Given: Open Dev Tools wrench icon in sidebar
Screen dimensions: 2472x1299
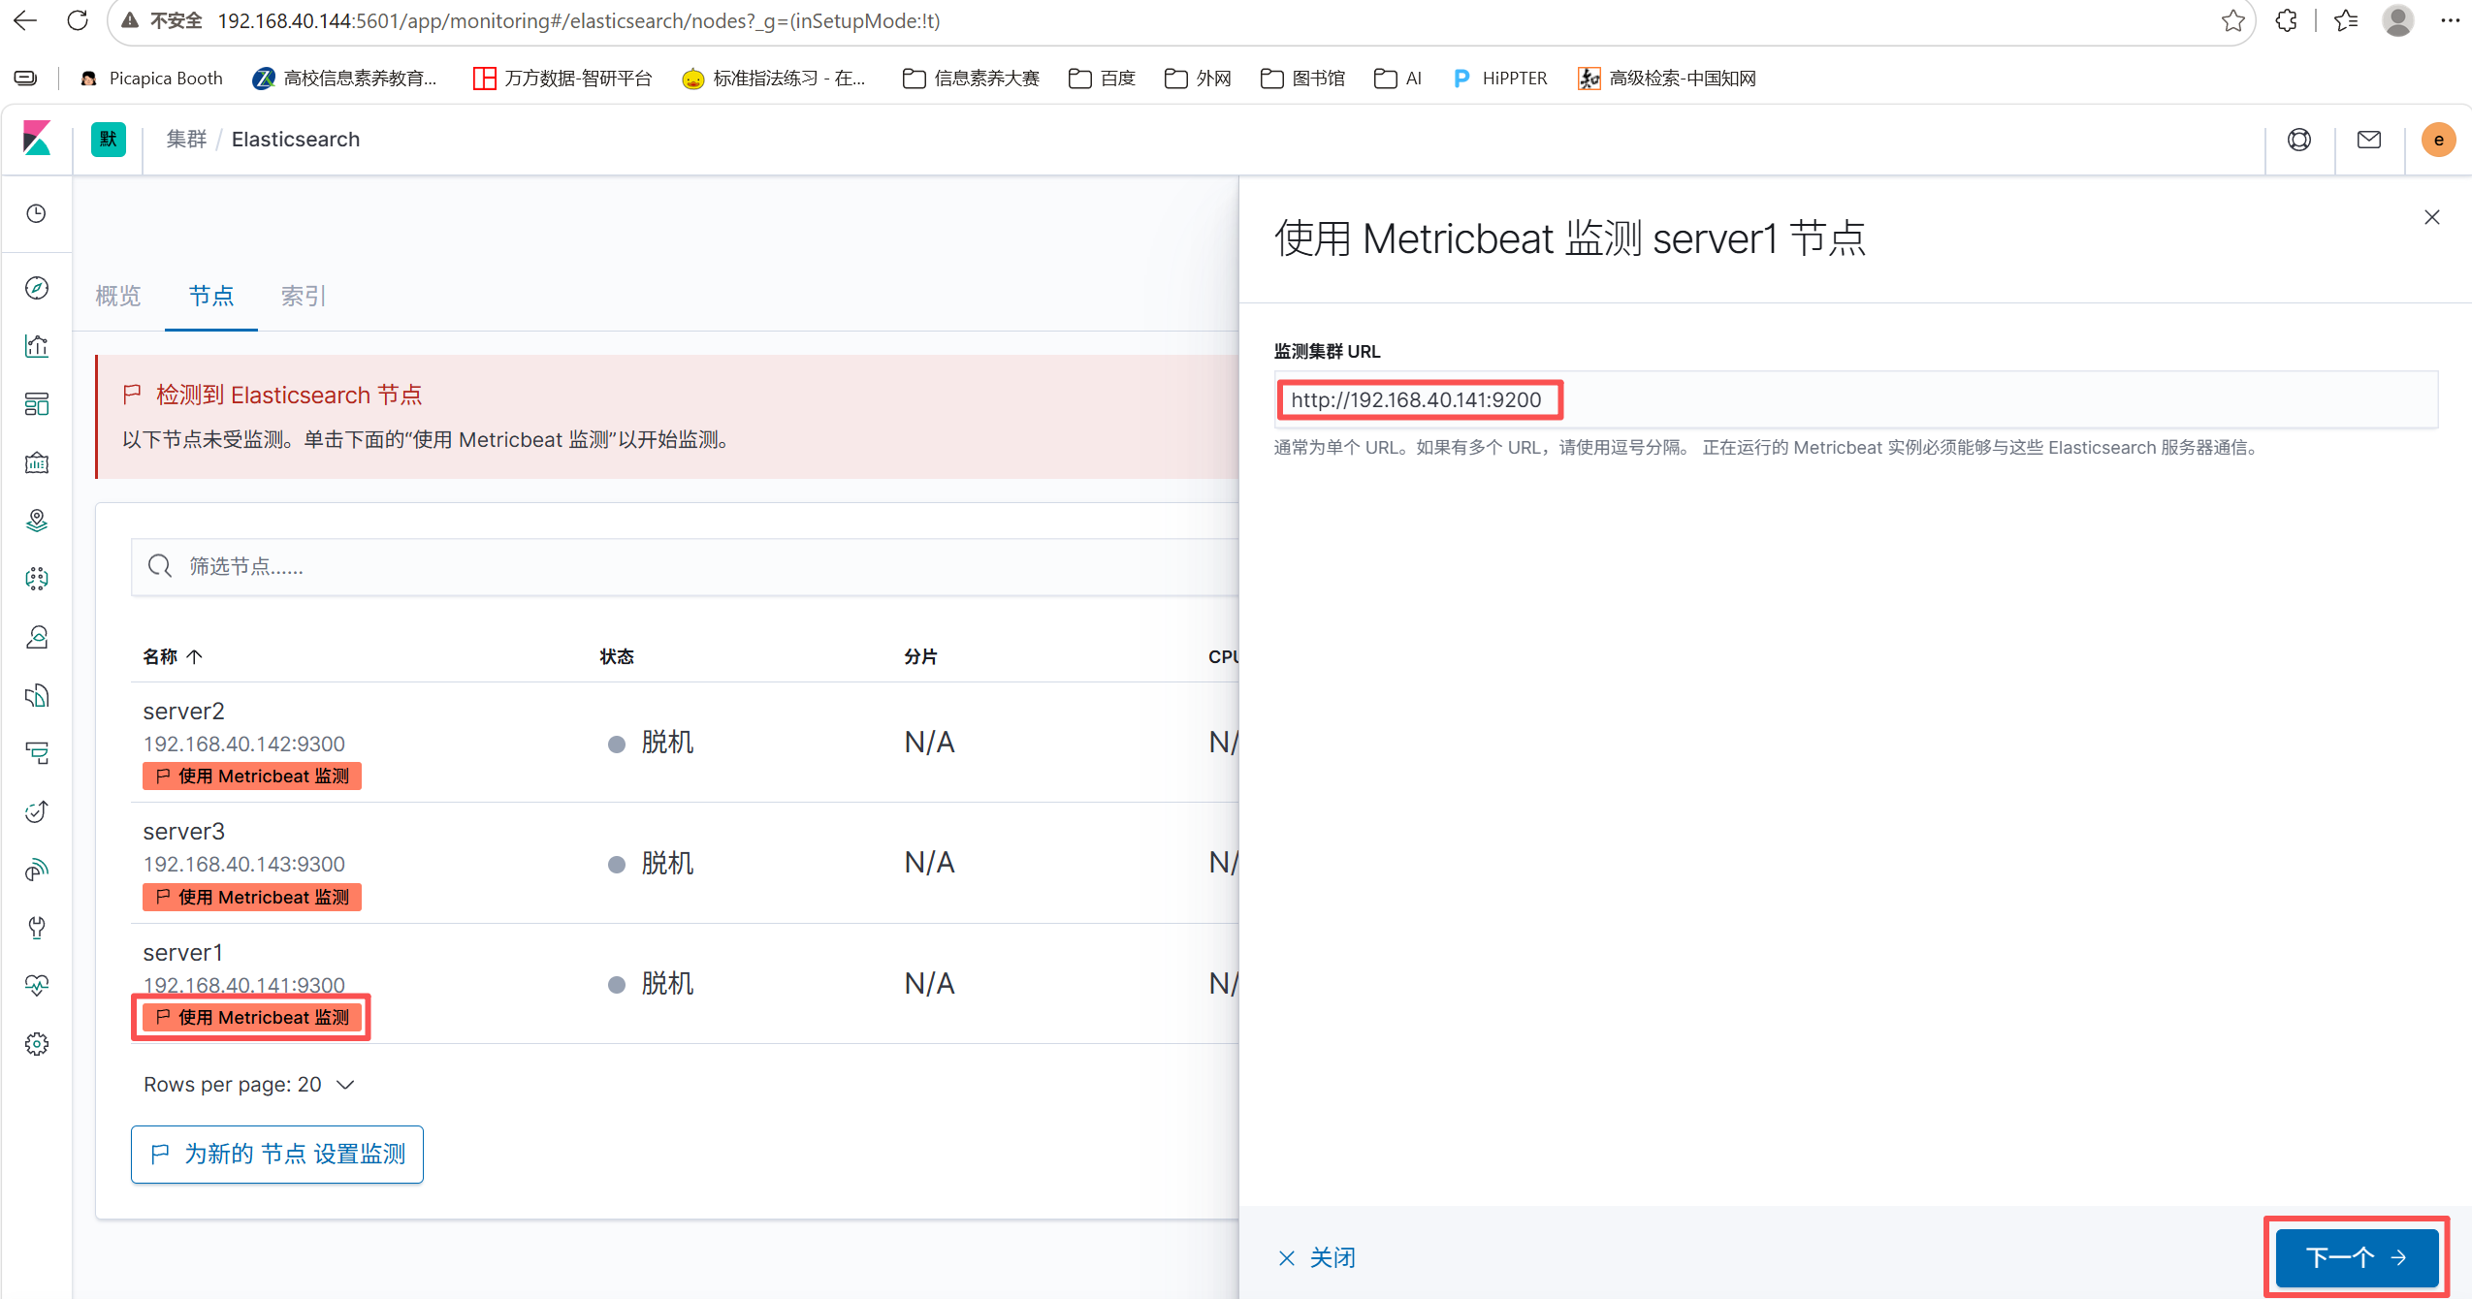Looking at the screenshot, I should tap(37, 928).
